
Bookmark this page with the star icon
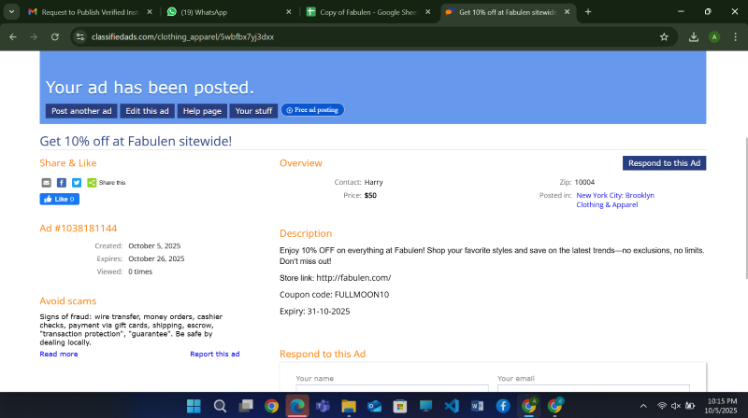tap(664, 36)
